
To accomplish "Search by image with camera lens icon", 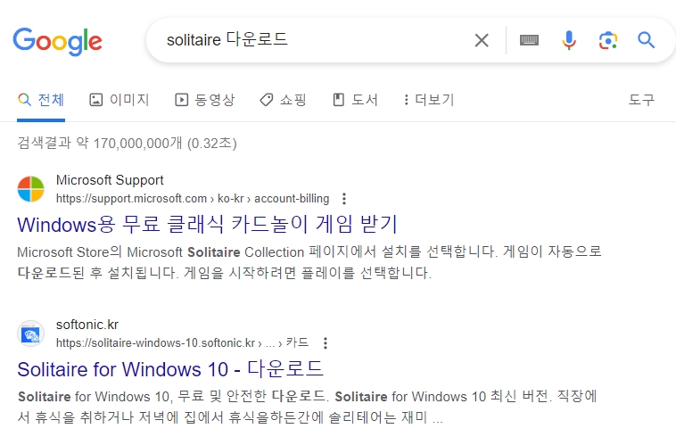I will 608,40.
